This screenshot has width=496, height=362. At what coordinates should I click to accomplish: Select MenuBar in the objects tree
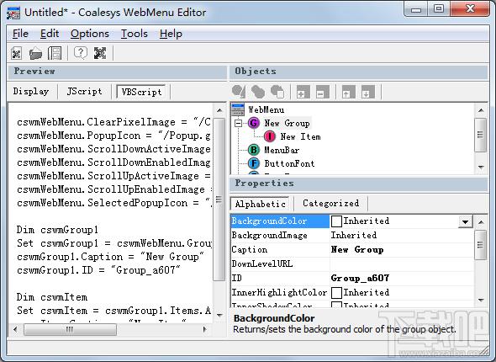(282, 150)
